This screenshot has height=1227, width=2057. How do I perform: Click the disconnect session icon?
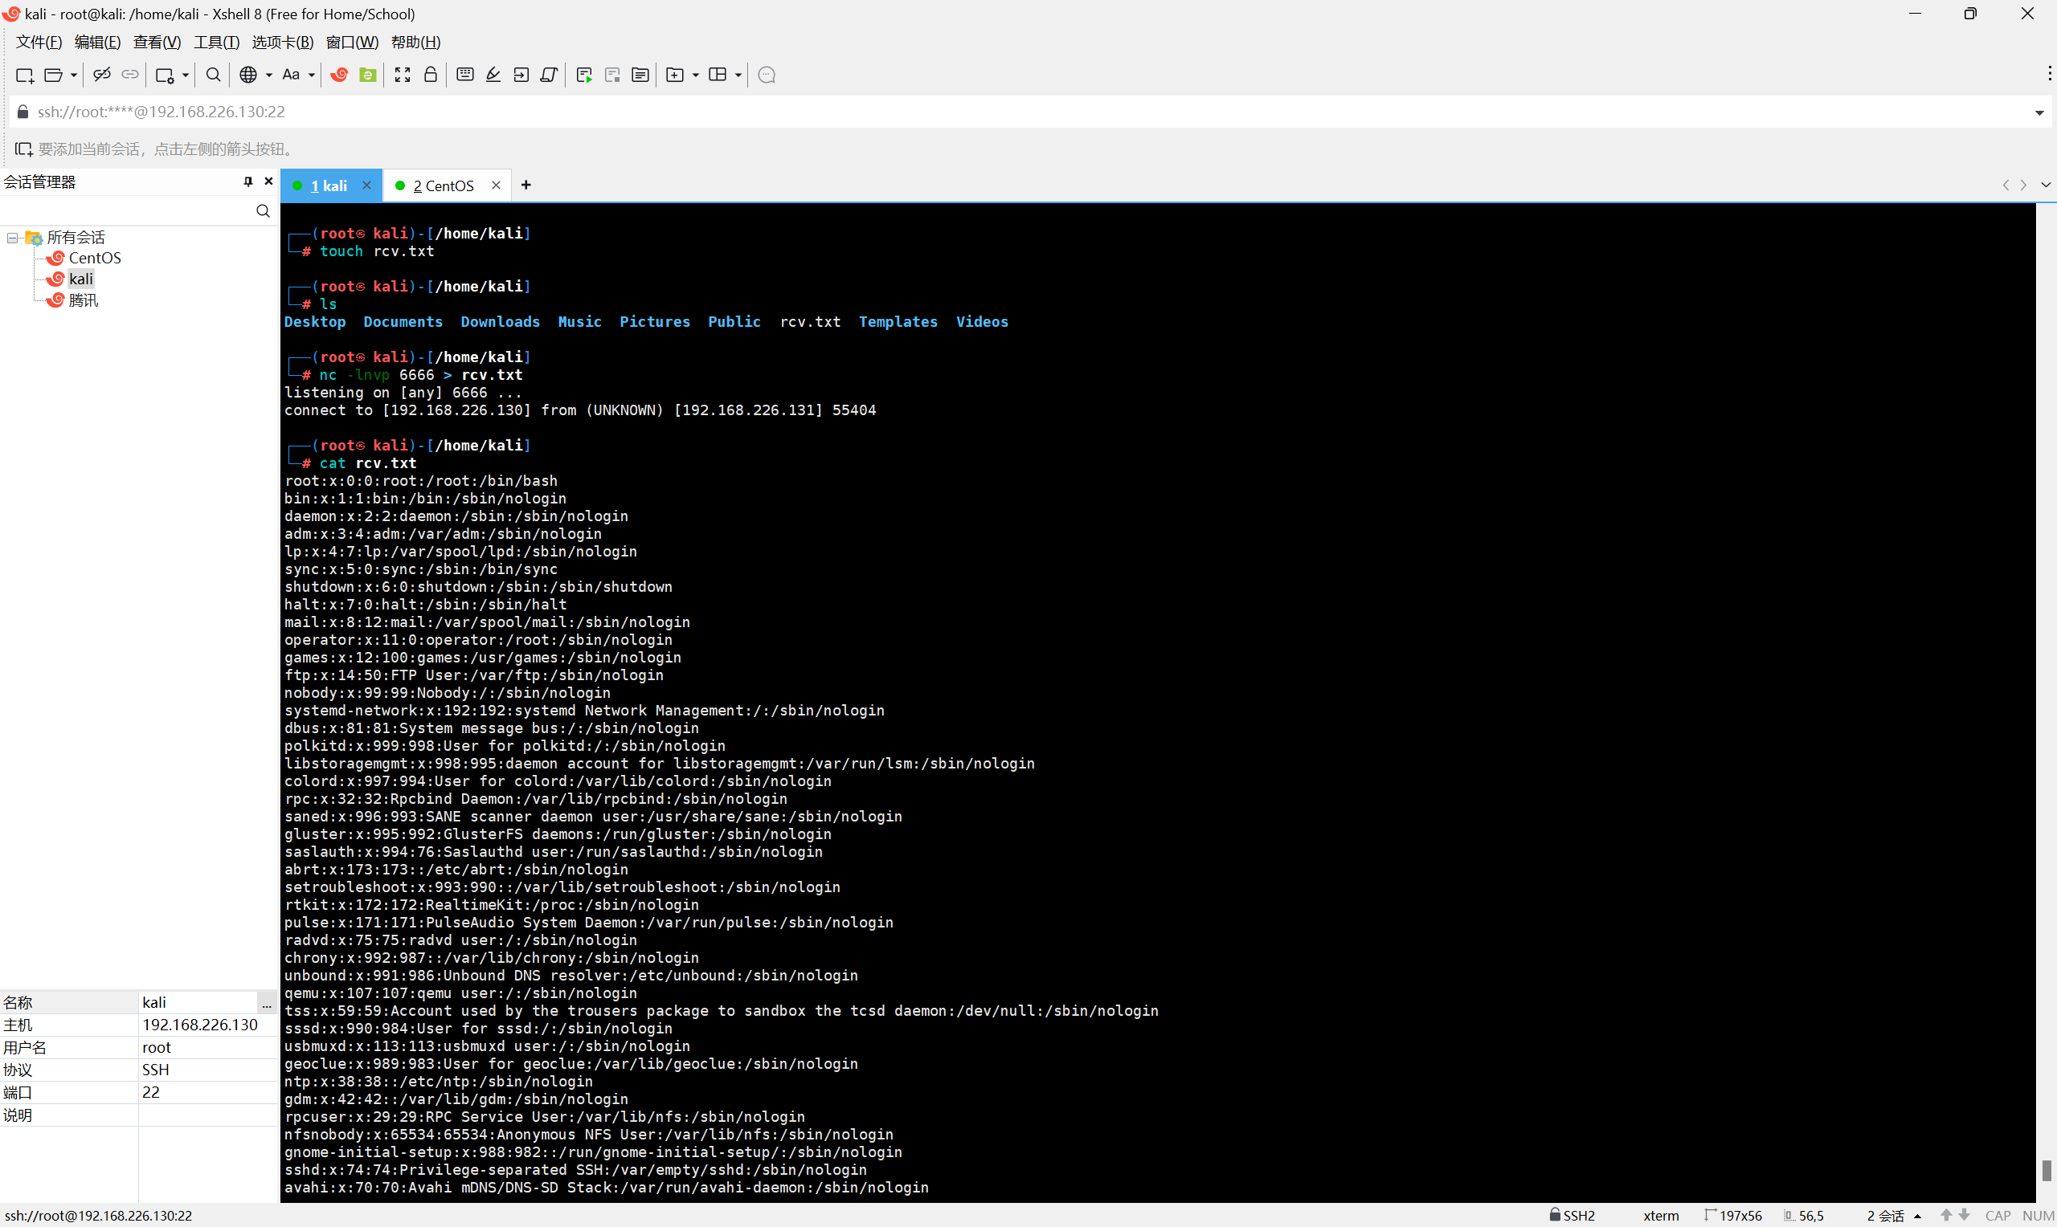(x=103, y=75)
